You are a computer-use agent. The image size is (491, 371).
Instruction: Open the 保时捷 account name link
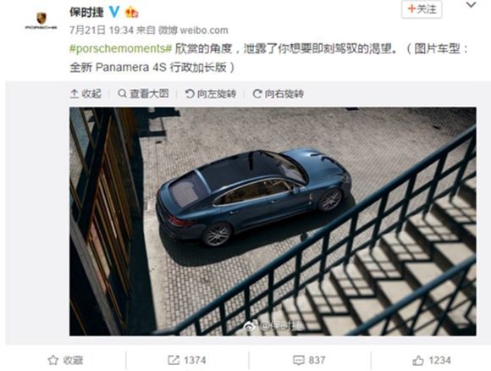click(x=86, y=12)
